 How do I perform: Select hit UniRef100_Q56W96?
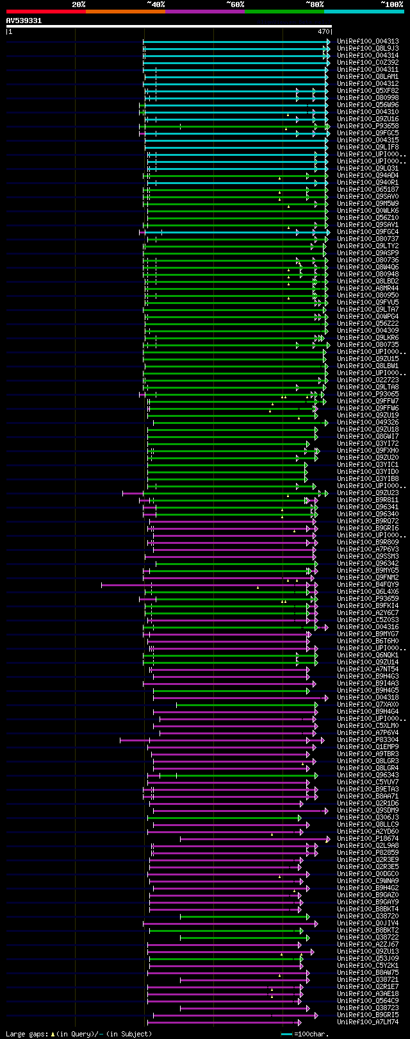368,105
